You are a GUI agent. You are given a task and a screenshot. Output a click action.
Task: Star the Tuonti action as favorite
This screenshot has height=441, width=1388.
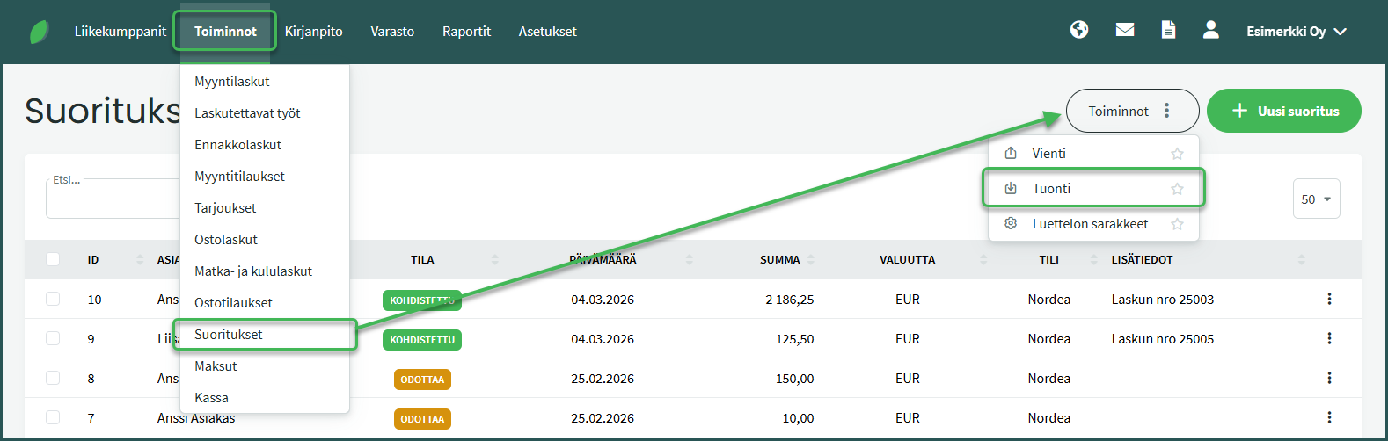(1177, 189)
